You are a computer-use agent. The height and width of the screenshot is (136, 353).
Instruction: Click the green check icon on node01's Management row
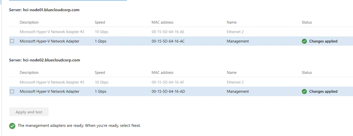(304, 41)
